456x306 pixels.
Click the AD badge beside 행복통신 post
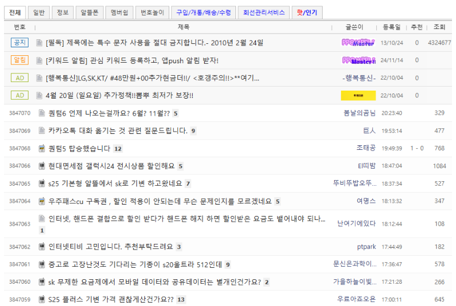tap(20, 78)
